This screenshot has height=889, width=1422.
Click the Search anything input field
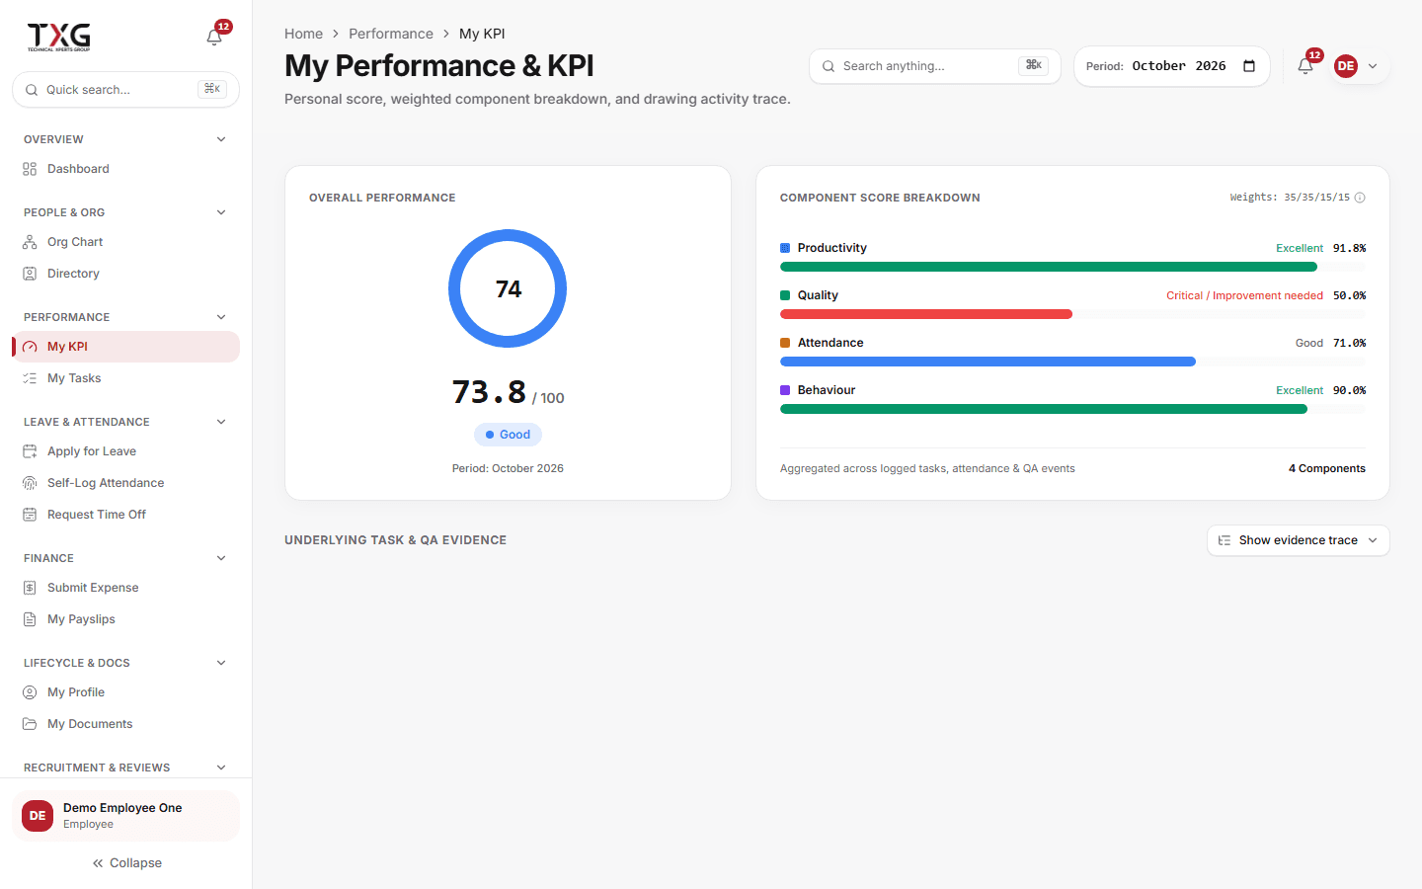pyautogui.click(x=934, y=66)
